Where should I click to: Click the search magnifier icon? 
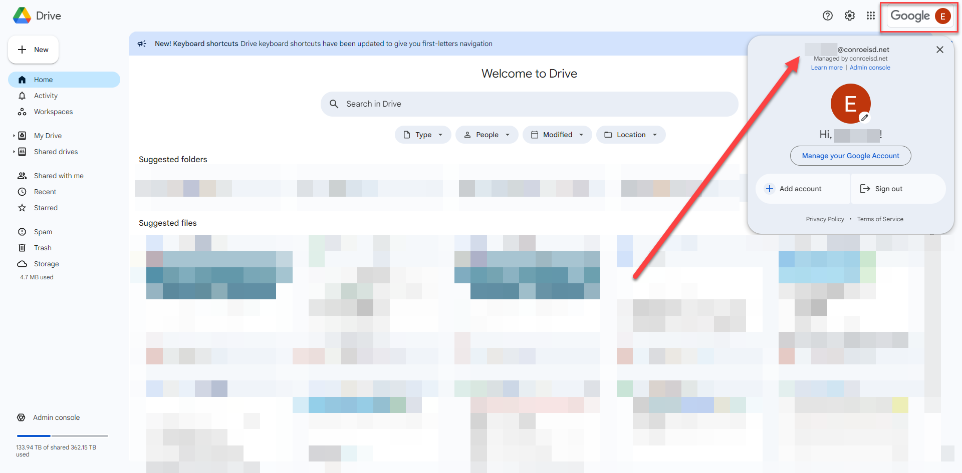click(334, 104)
